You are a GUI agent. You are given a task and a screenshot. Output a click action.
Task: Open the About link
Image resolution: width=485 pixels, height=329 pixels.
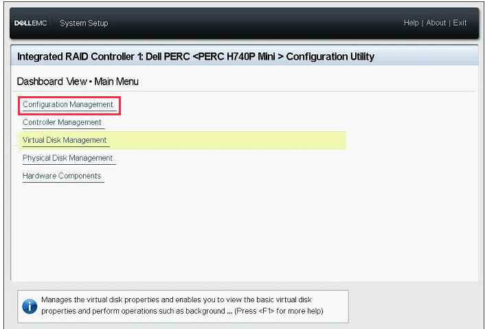pos(436,23)
